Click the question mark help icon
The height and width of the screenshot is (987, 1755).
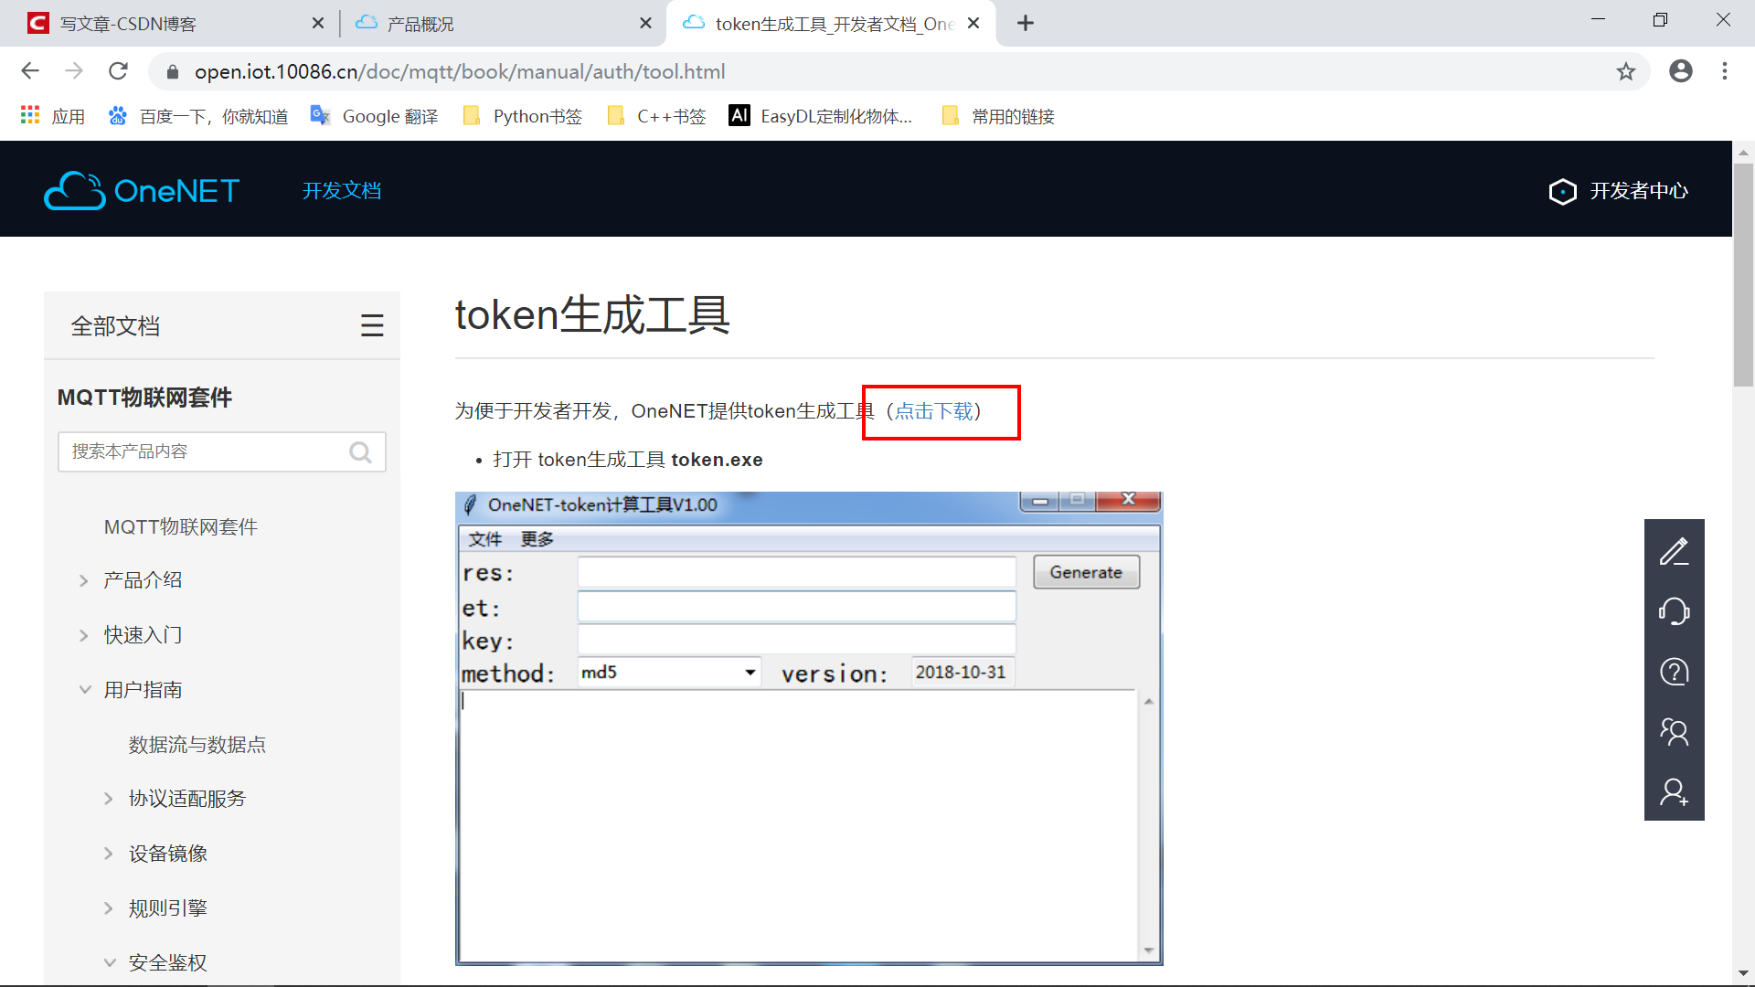coord(1674,672)
